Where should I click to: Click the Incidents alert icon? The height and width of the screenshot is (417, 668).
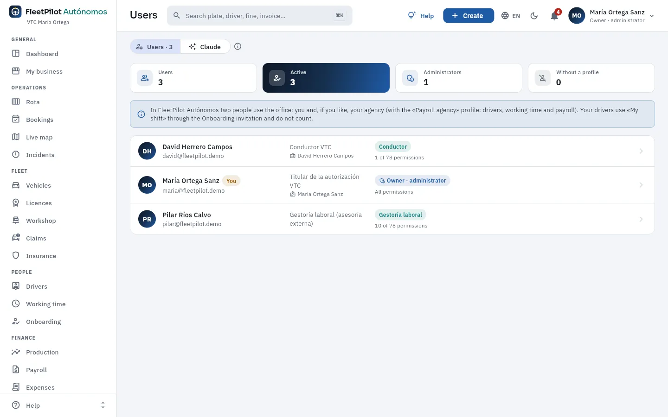point(16,155)
